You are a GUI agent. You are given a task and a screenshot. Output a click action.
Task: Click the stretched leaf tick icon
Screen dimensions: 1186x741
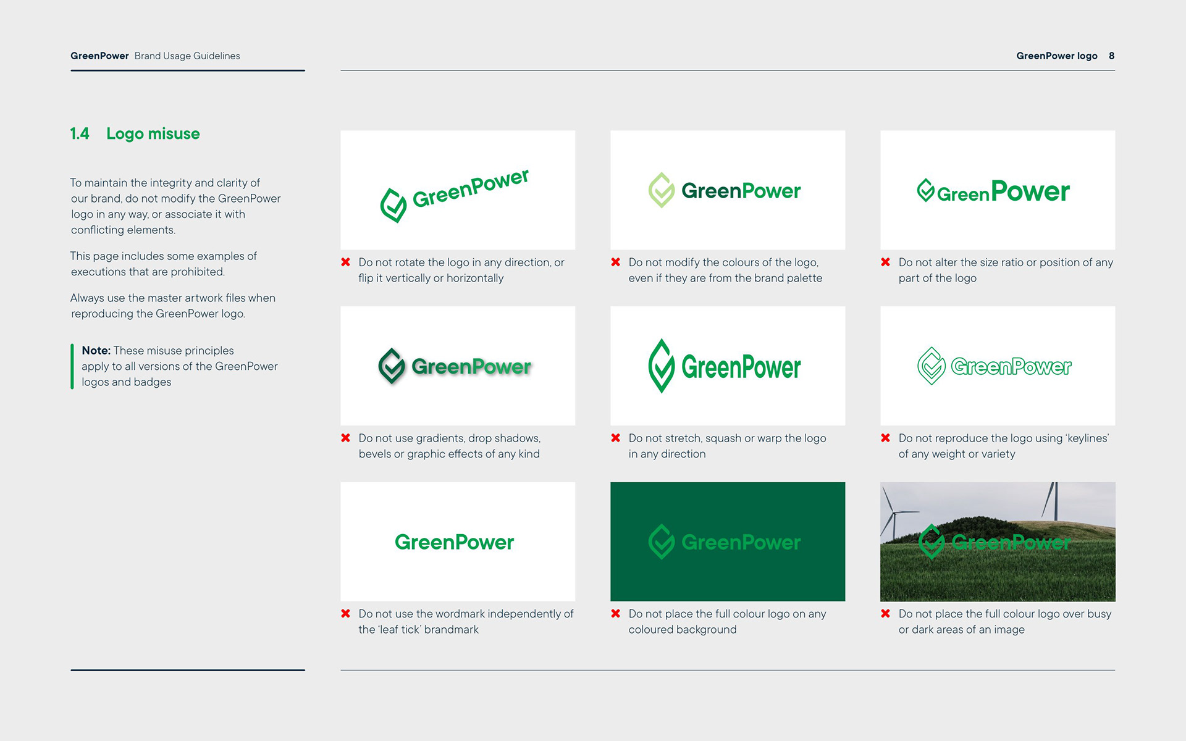point(661,366)
